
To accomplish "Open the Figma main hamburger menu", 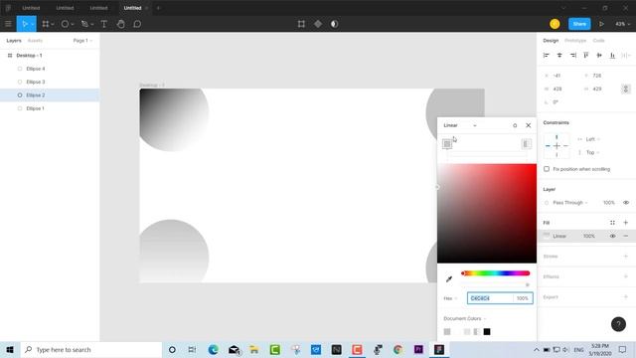I will [8, 24].
